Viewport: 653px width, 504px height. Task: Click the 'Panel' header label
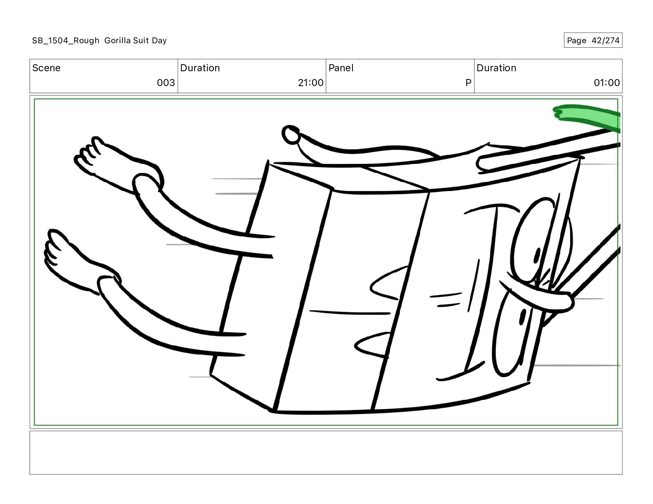(341, 68)
